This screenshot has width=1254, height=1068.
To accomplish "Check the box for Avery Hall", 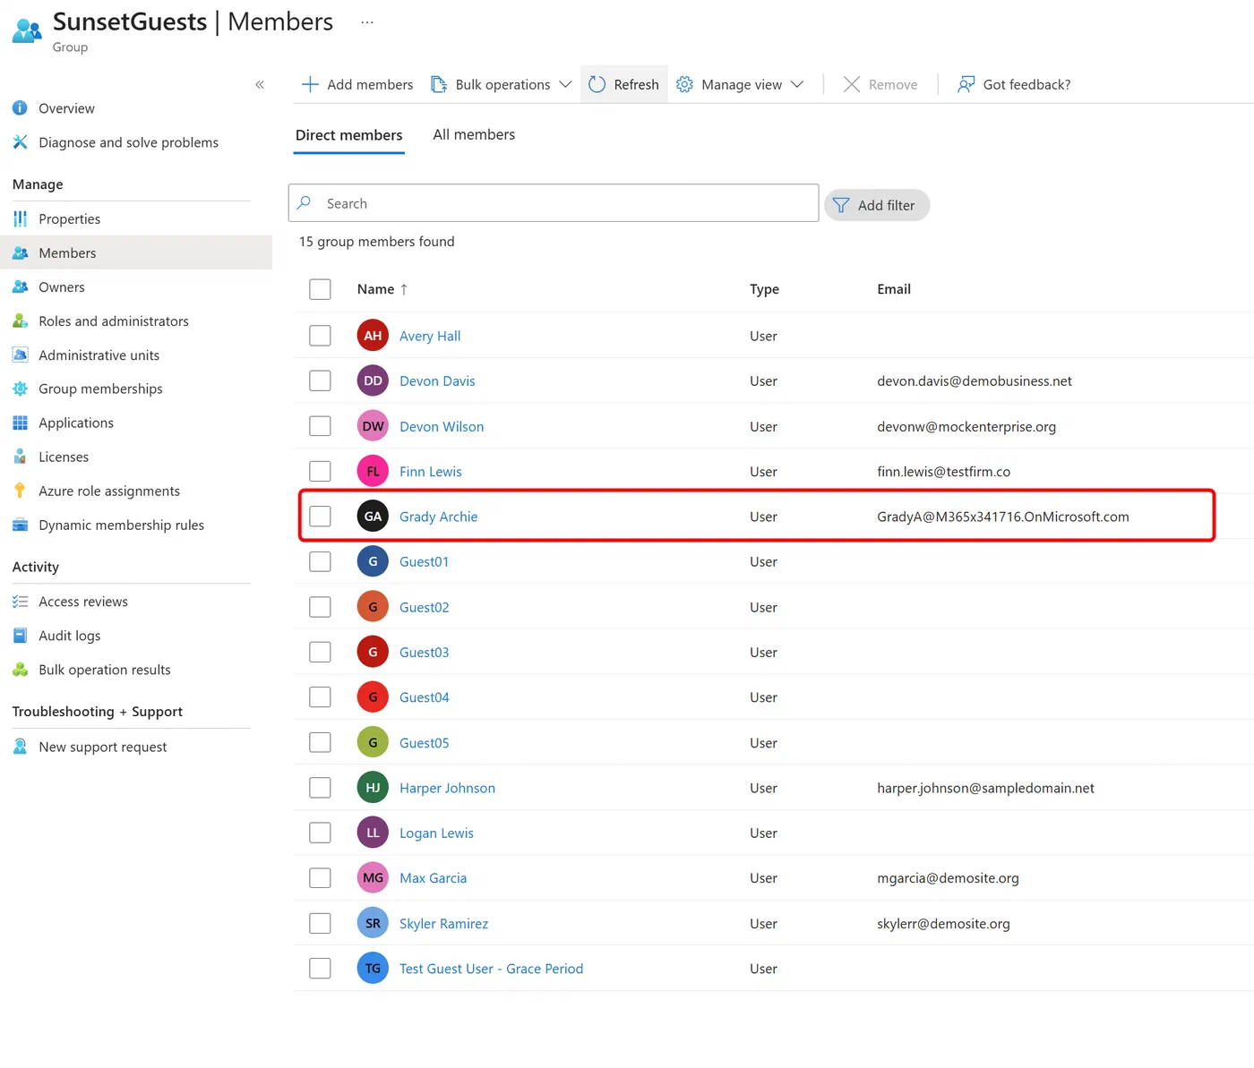I will [x=320, y=336].
